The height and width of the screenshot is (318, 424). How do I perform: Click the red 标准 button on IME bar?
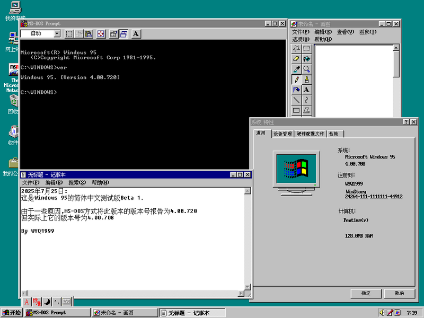pyautogui.click(x=37, y=302)
